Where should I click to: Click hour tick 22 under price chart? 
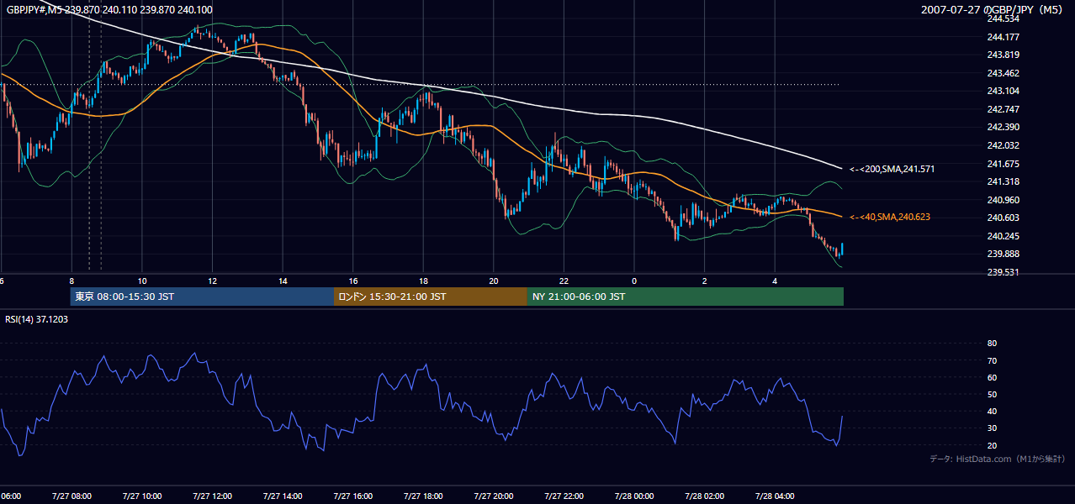(x=564, y=281)
